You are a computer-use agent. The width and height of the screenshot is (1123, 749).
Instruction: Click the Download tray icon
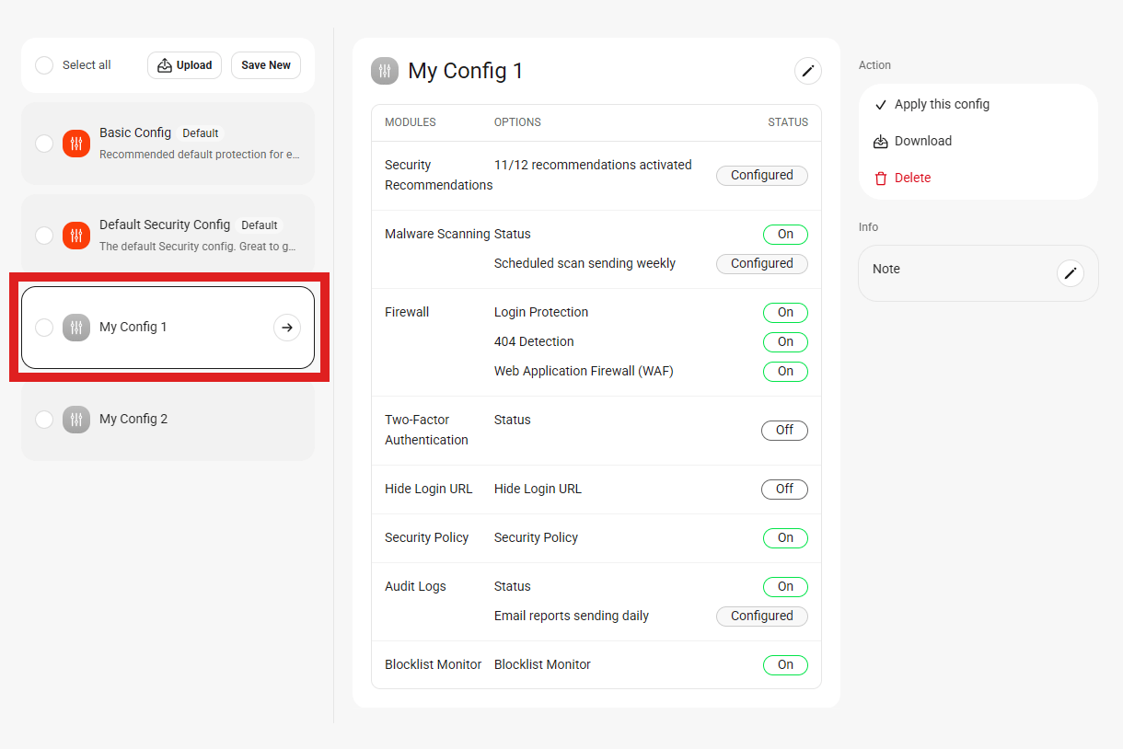coord(880,142)
